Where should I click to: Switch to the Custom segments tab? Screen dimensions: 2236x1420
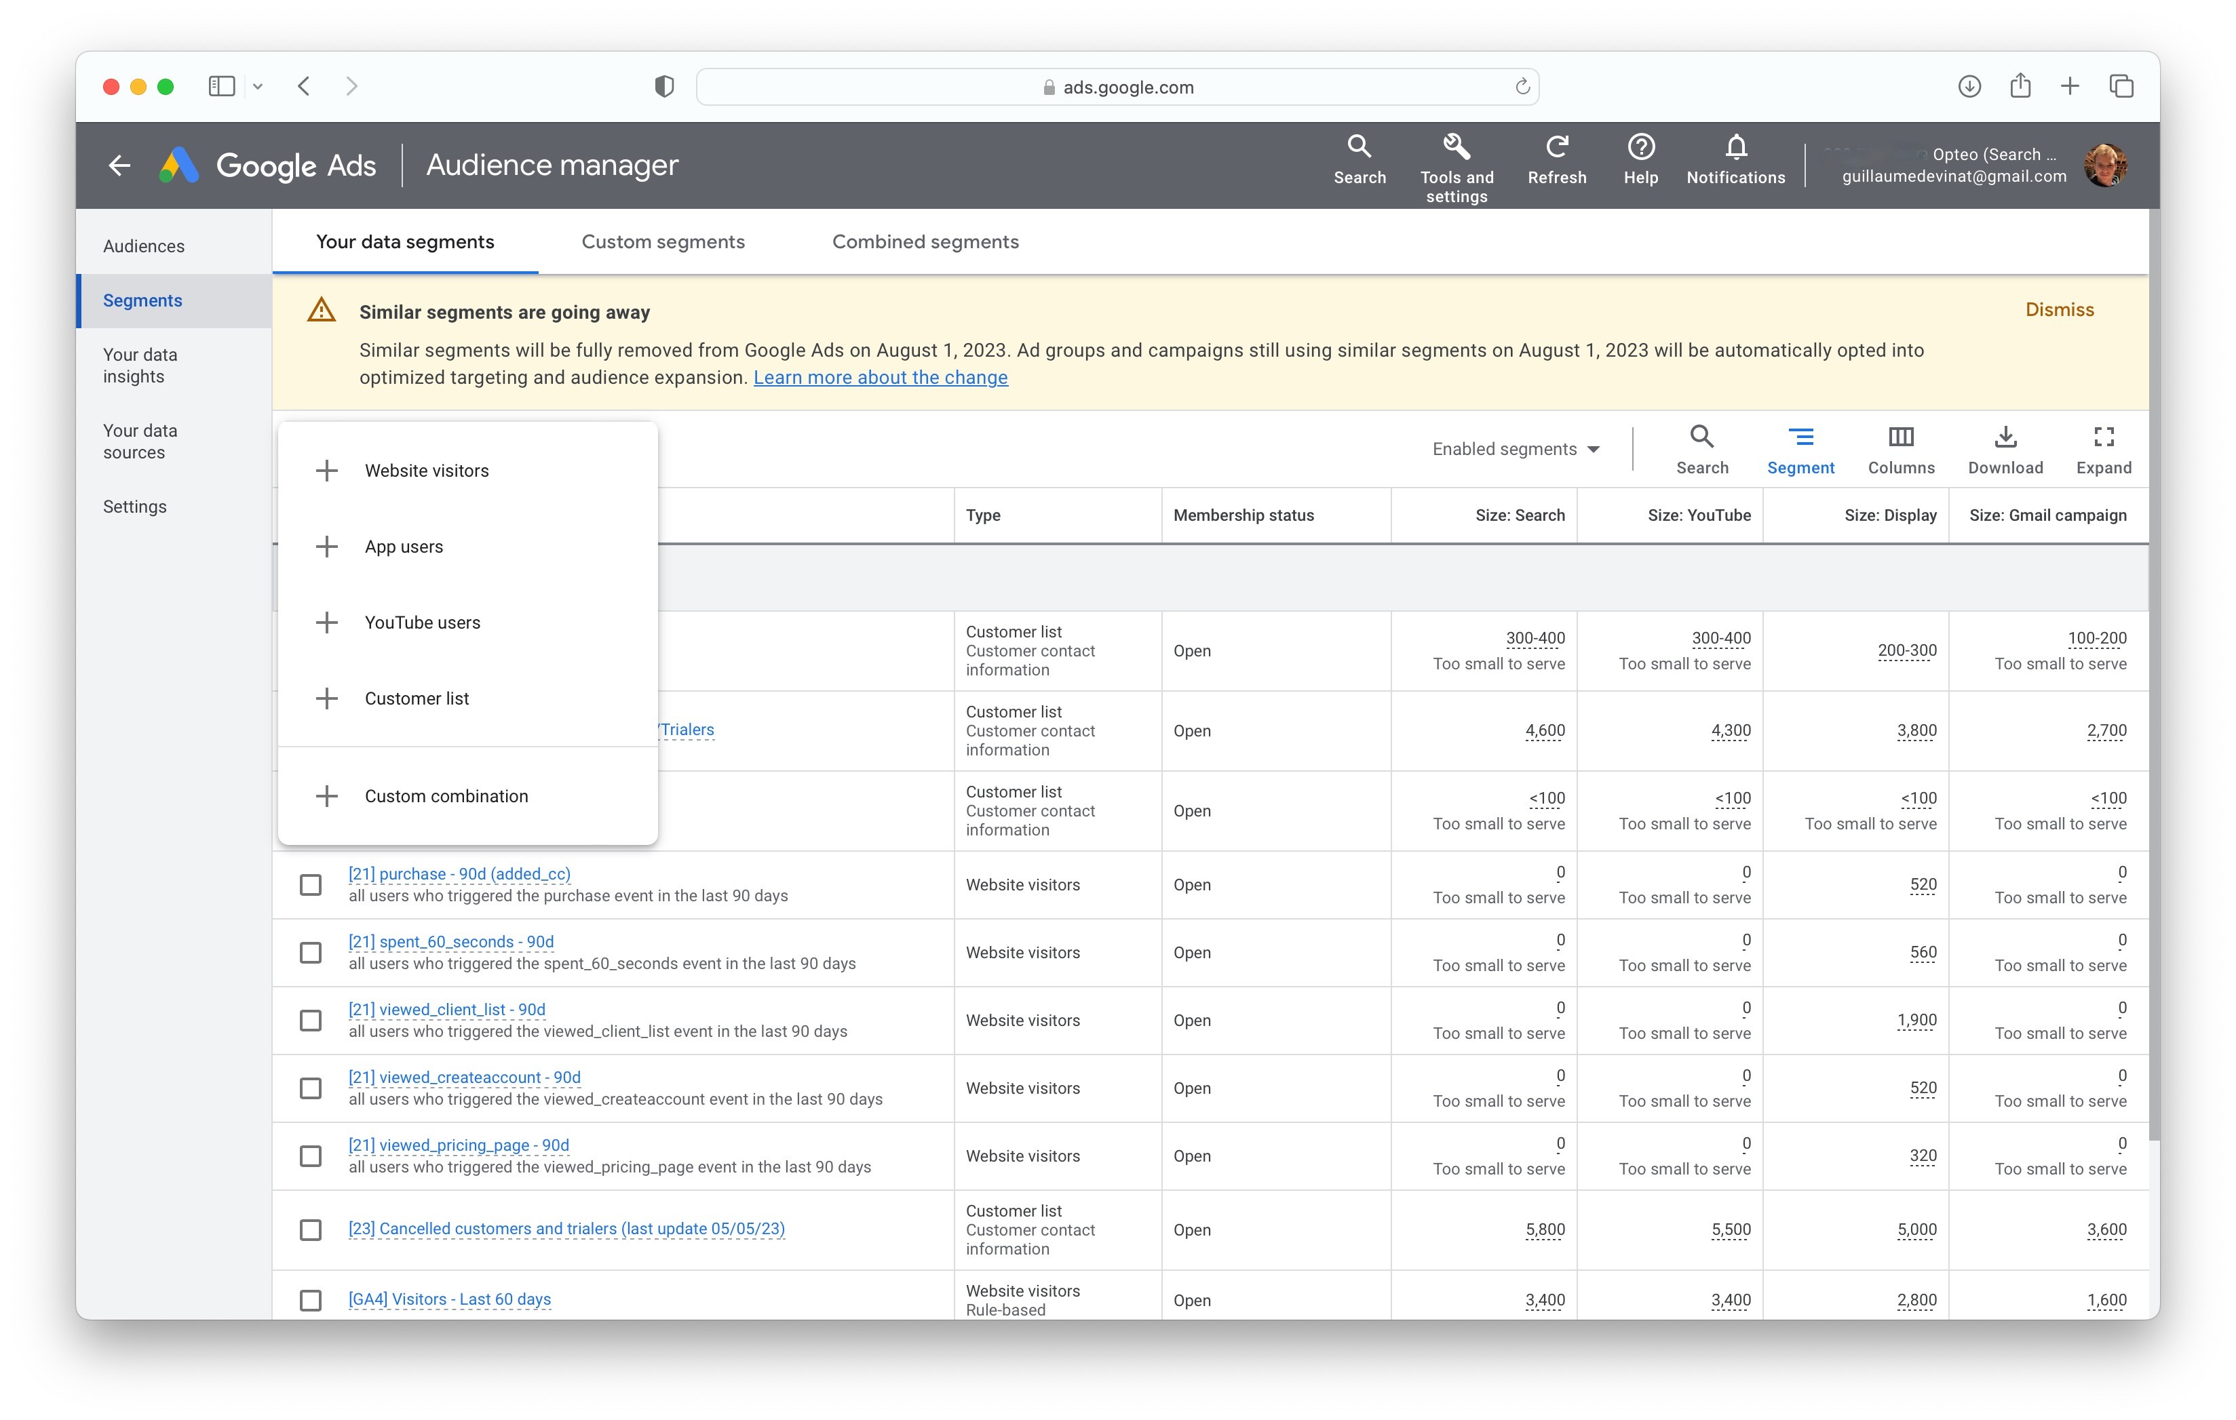[662, 241]
